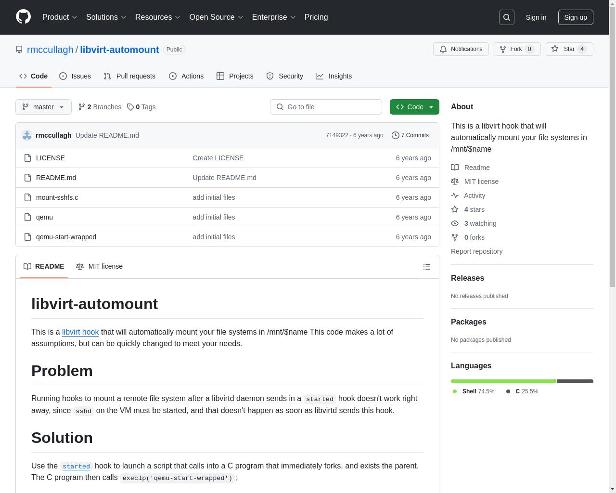Screen dimensions: 616x493
Task: Click the Activity pulse icon
Action: pos(455,195)
